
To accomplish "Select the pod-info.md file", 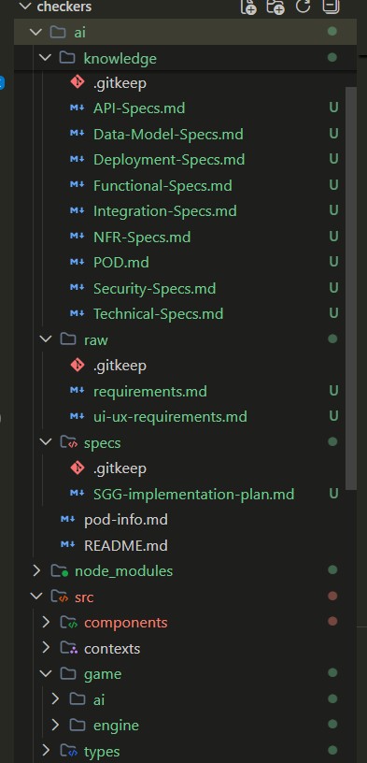I will [126, 520].
